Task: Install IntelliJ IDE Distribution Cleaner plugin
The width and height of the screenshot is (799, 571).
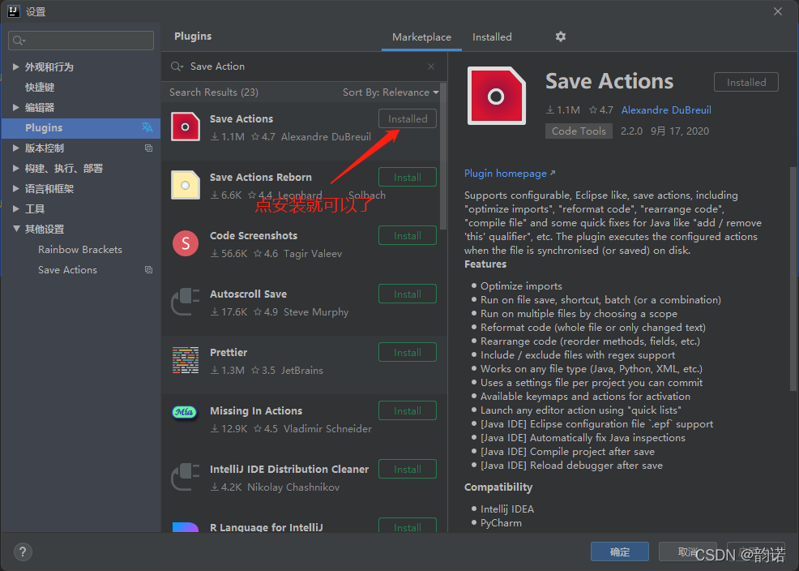Action: [x=407, y=470]
